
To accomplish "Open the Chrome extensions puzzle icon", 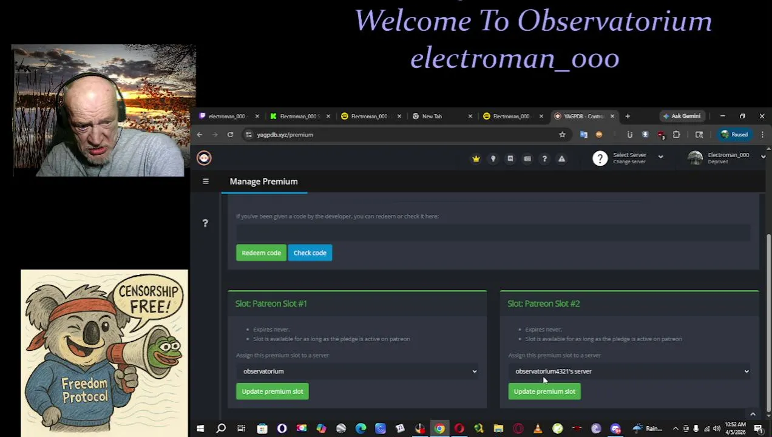I will point(676,135).
